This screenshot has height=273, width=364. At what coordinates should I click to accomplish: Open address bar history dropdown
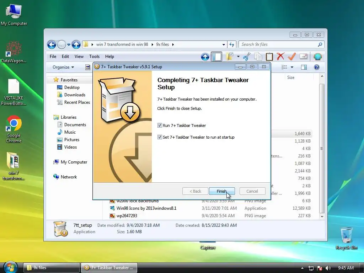(224, 44)
